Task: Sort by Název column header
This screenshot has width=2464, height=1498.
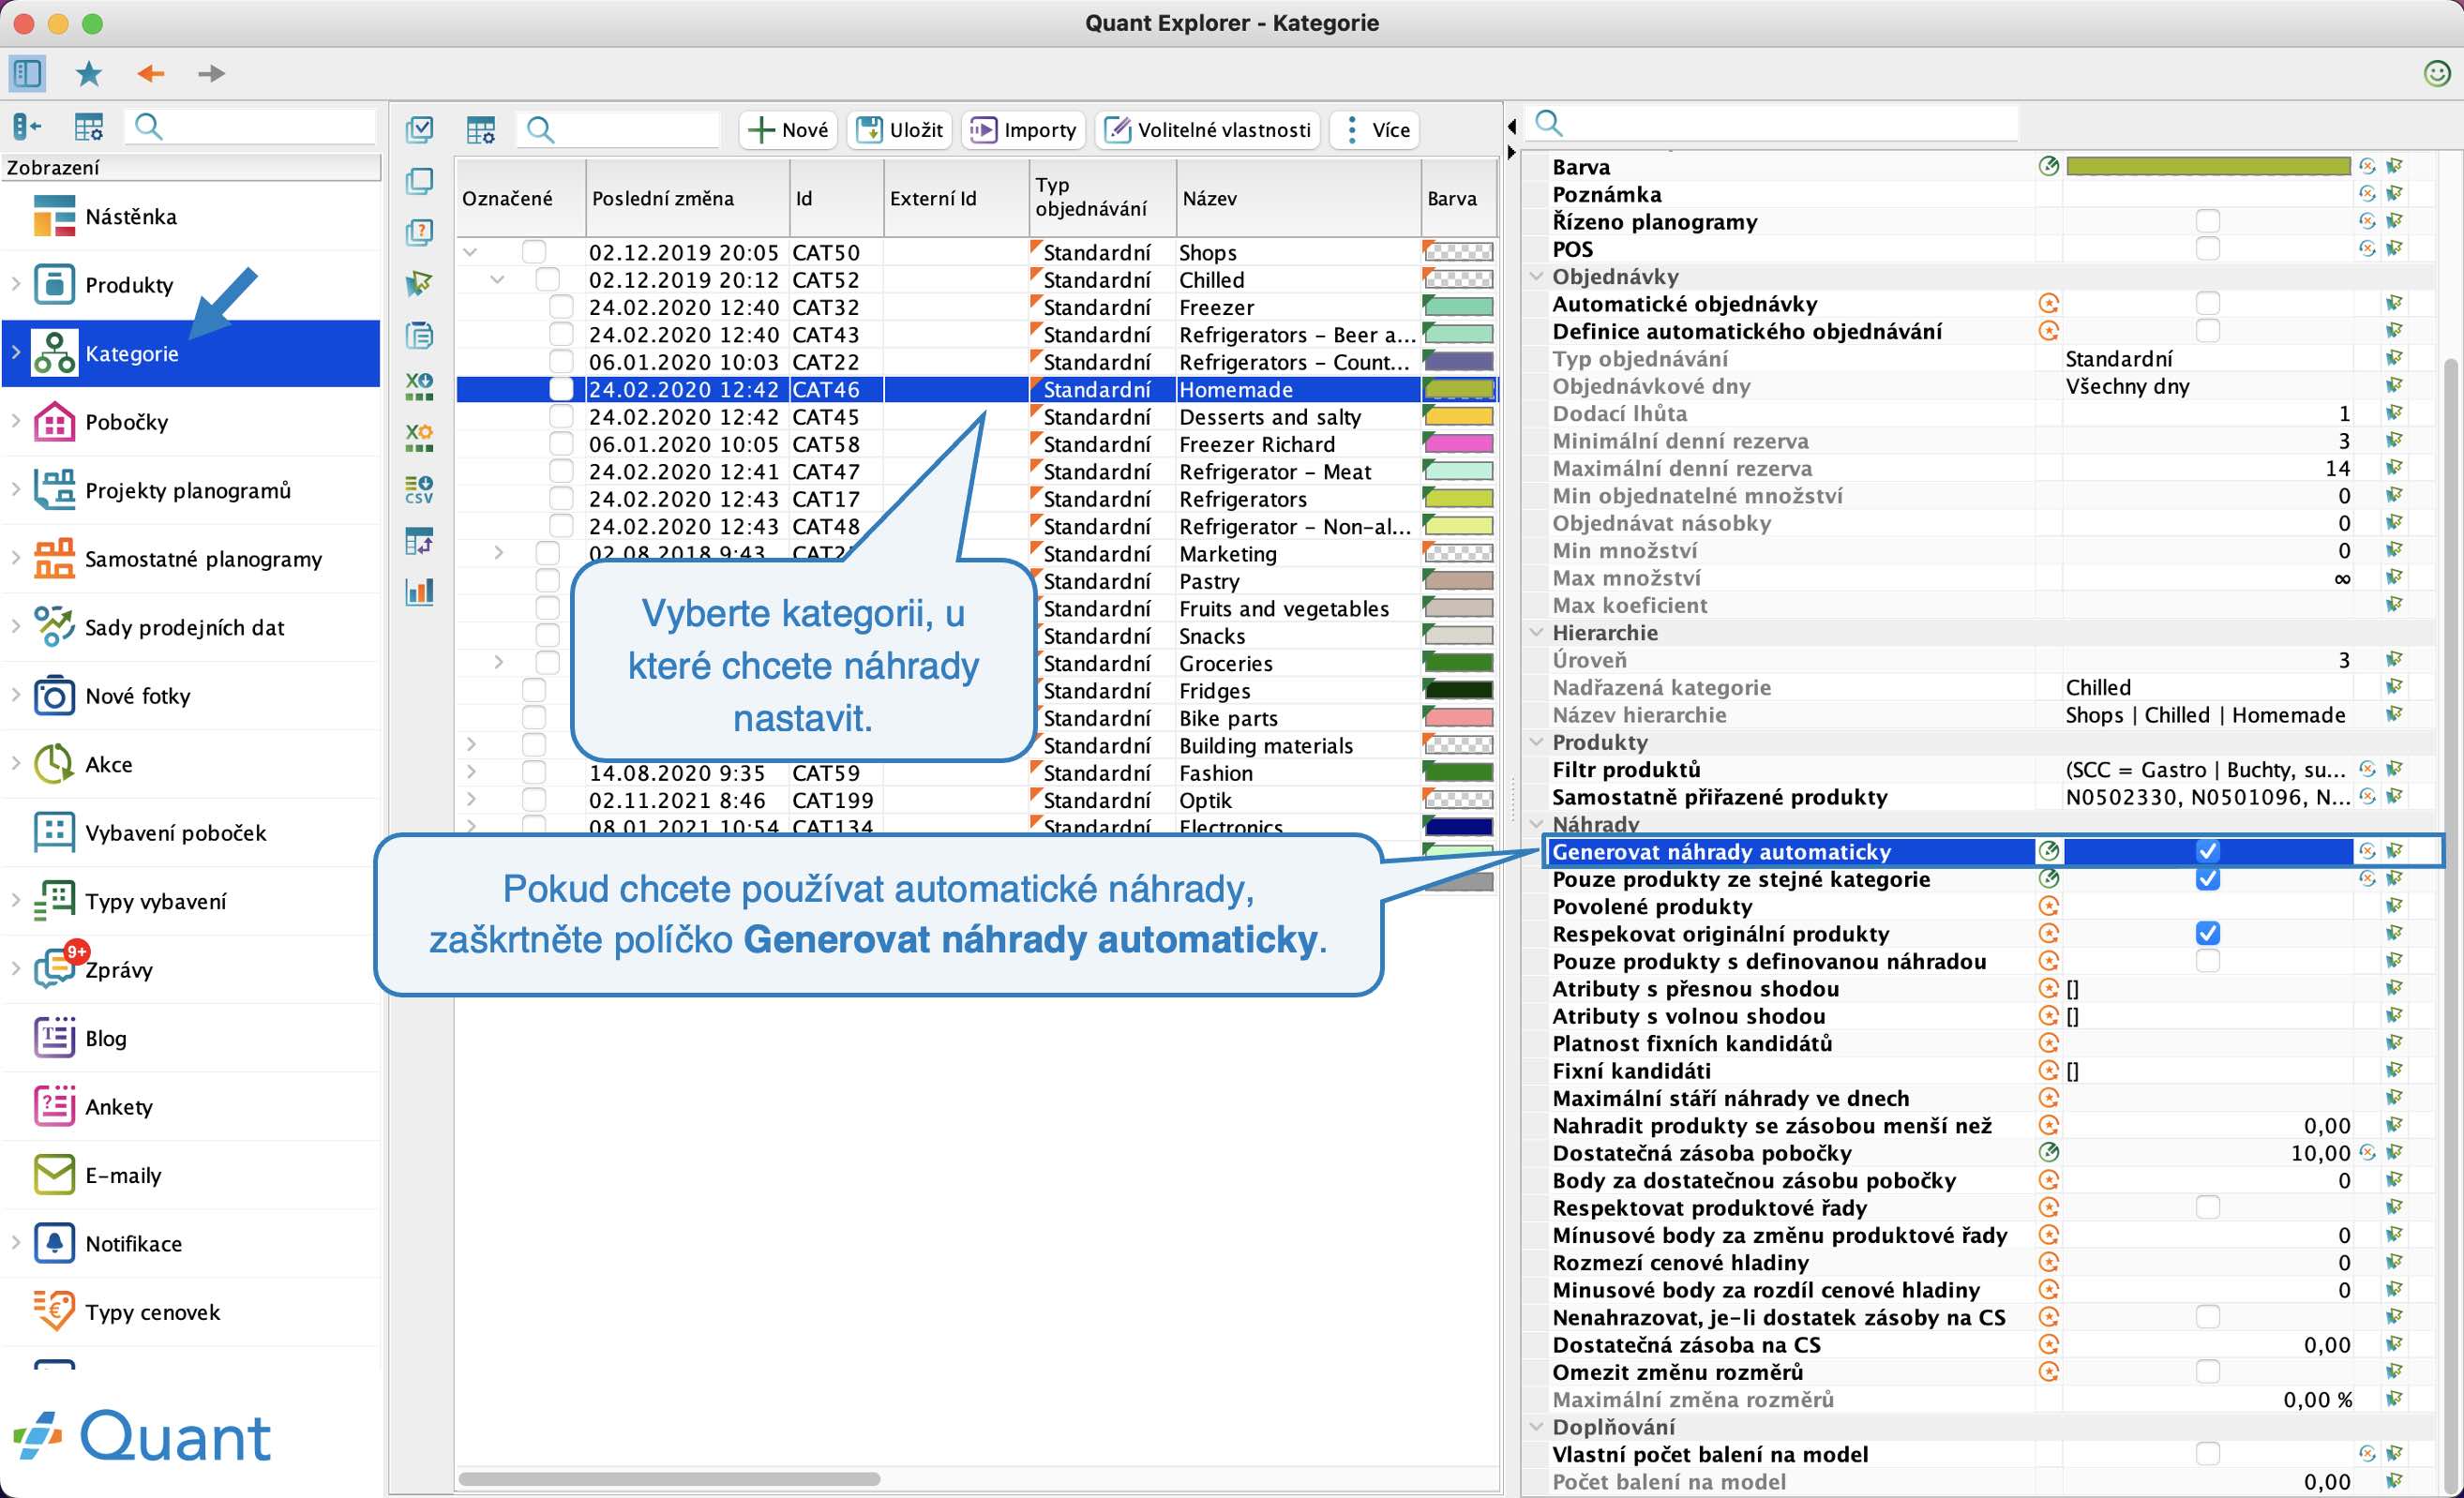Action: pyautogui.click(x=1298, y=198)
